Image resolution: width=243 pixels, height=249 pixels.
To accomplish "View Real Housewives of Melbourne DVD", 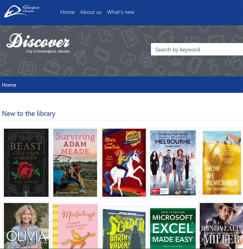I will [173, 162].
